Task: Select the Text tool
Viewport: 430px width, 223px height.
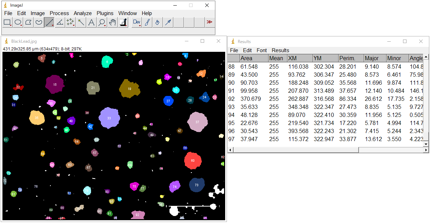Action: pyautogui.click(x=91, y=23)
